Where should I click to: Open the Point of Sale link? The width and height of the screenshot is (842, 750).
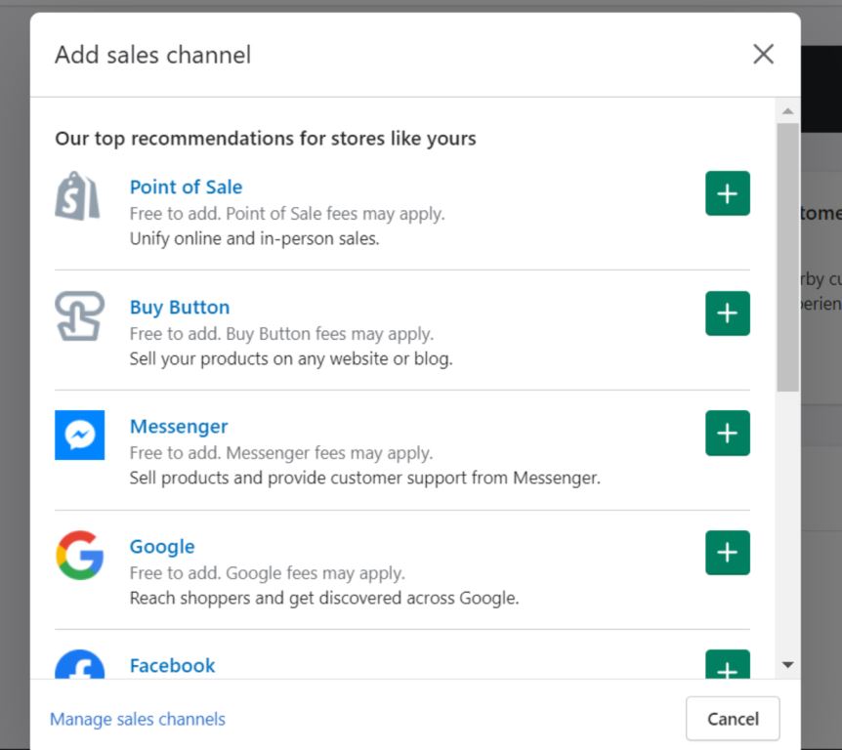pos(186,187)
